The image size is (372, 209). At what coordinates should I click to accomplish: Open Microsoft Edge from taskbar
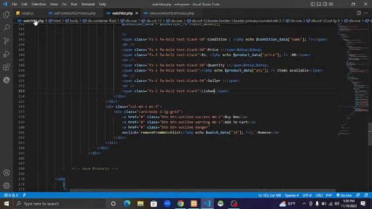(x=127, y=204)
